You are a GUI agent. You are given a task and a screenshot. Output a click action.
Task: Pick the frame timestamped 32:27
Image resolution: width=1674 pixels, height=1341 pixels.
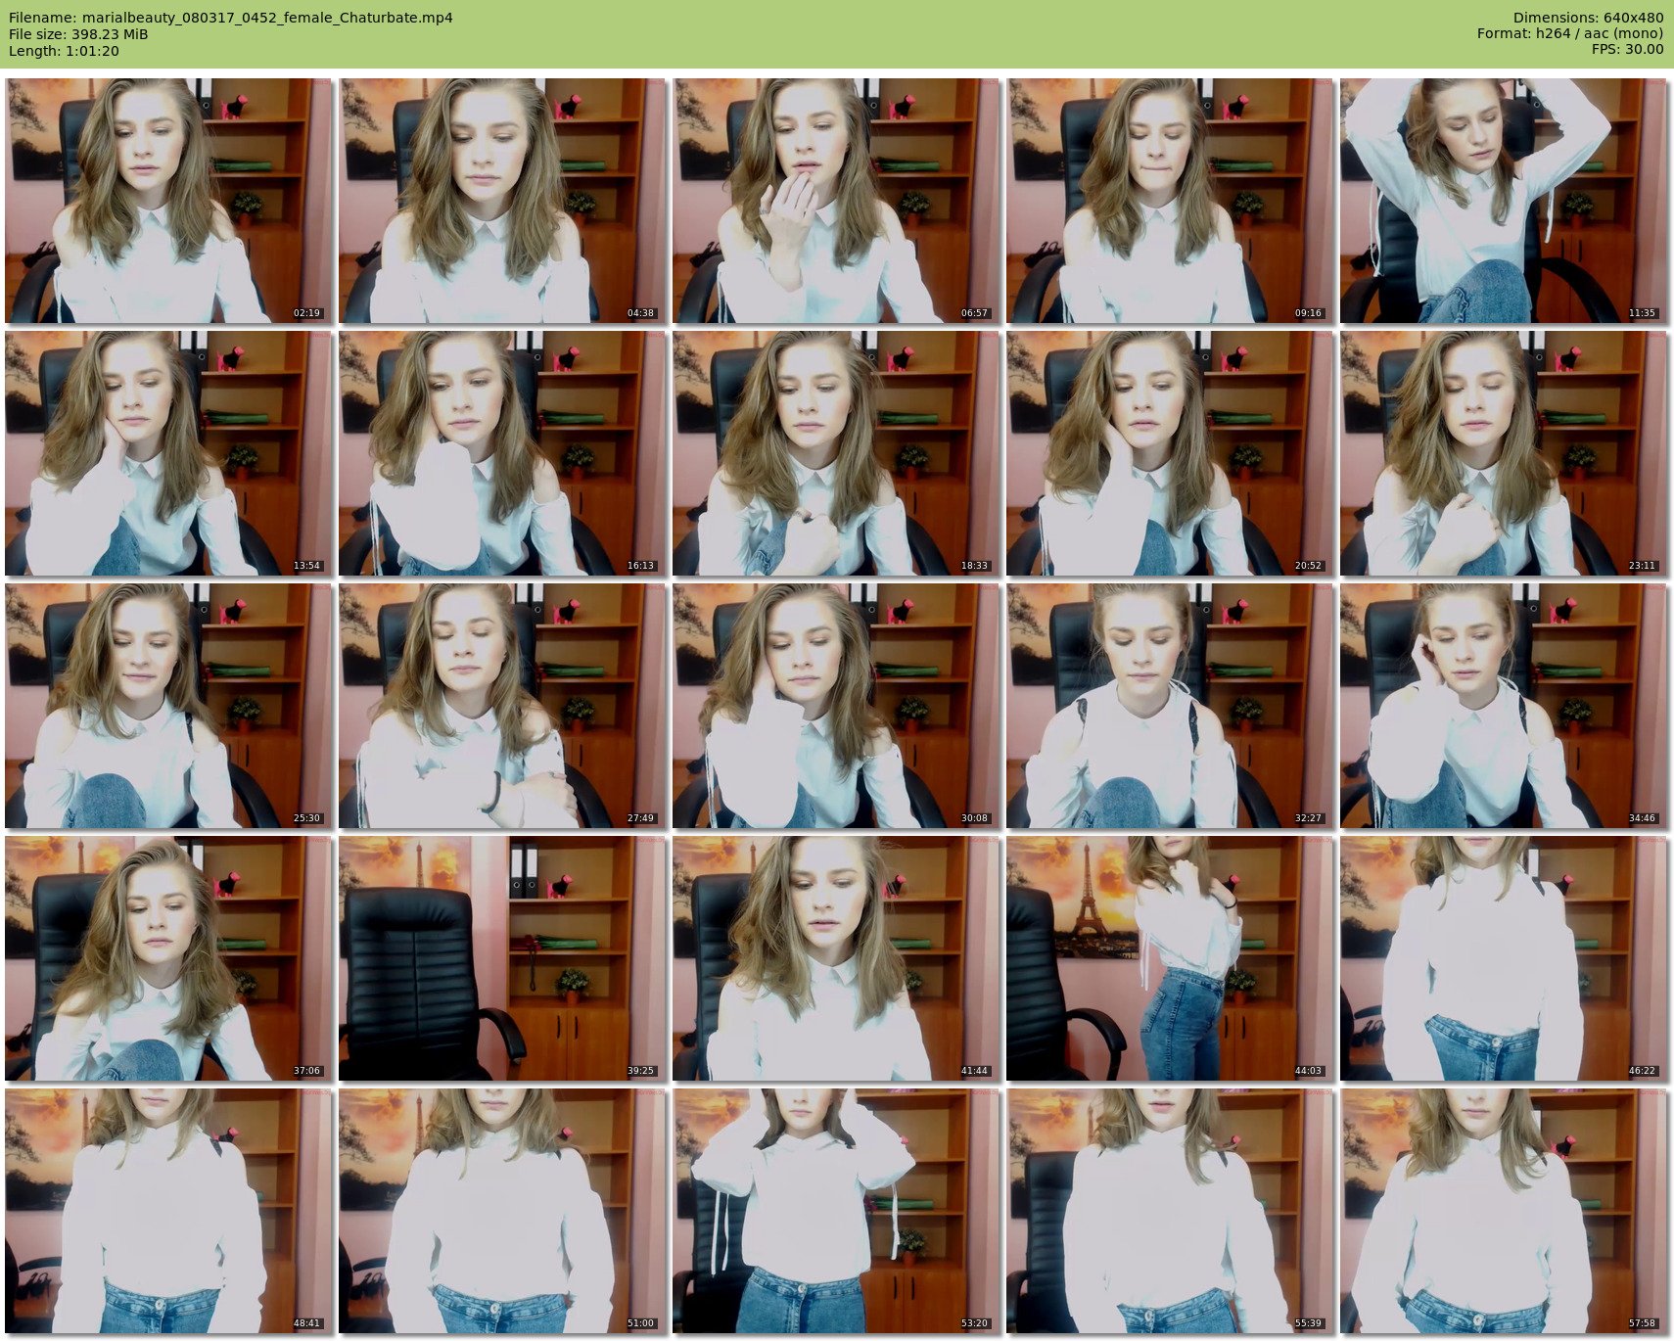click(1170, 706)
